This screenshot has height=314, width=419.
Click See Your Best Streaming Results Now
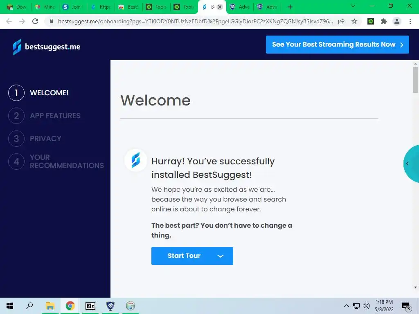(337, 44)
